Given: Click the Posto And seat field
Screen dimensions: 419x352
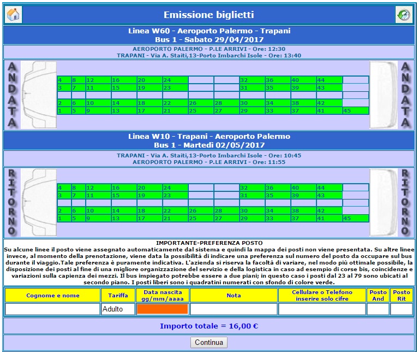Looking at the screenshot, I should [x=378, y=309].
